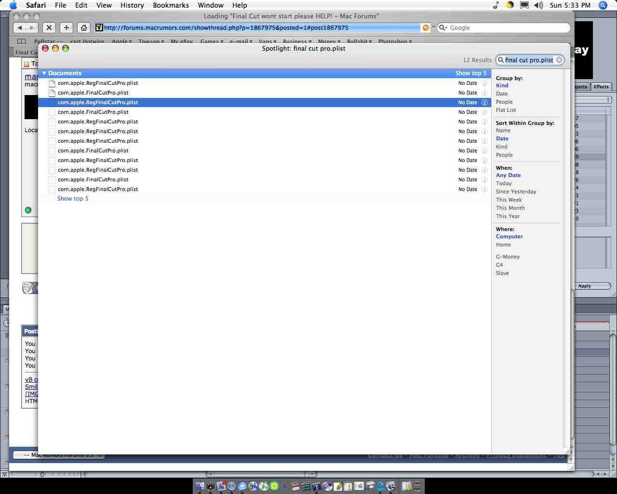Viewport: 617px width, 494px height.
Task: Open iChat from the Dock
Action: 242,486
